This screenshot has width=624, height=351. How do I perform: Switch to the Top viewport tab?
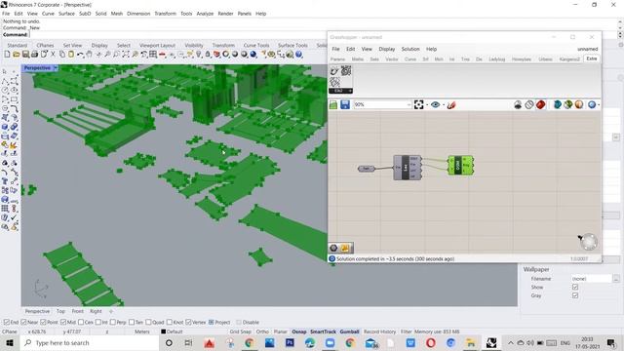tap(60, 311)
